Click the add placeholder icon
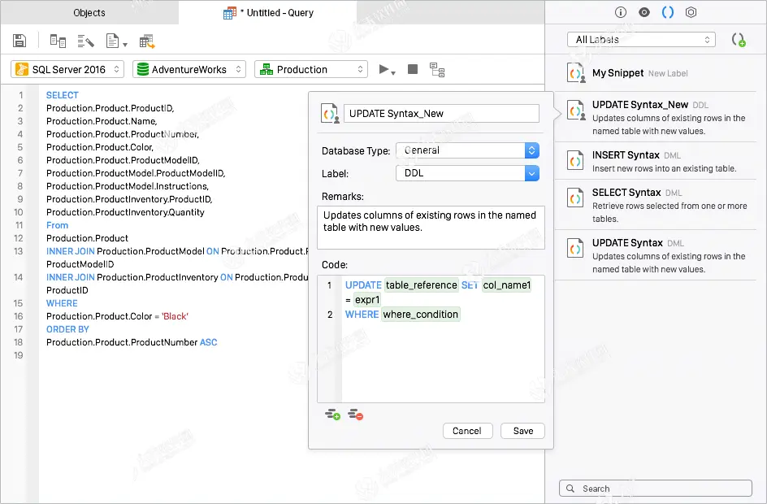767x504 pixels. click(332, 415)
